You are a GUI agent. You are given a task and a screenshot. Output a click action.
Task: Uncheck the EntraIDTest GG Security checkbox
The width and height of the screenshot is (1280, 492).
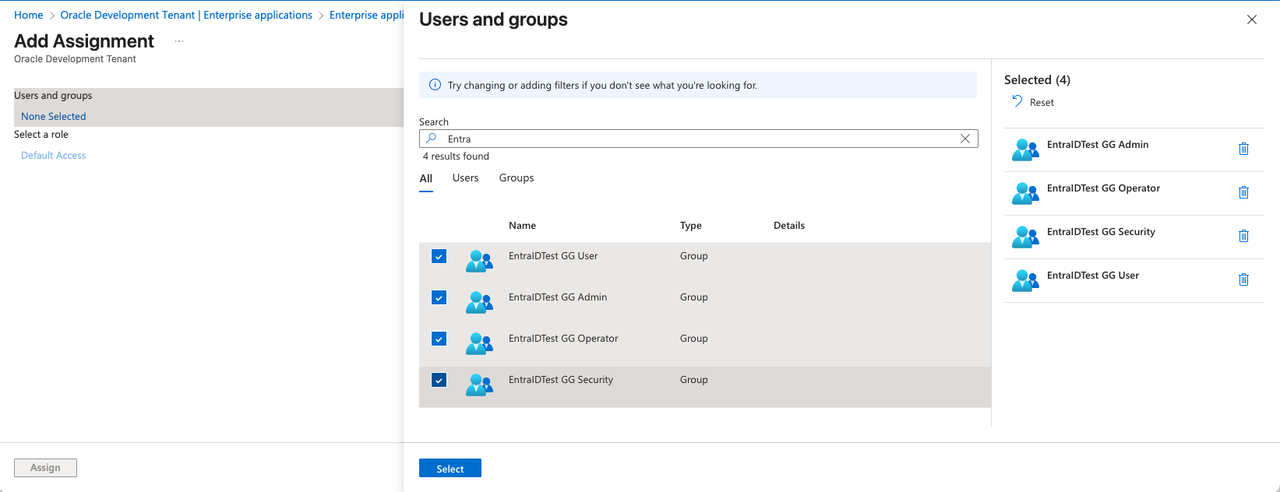439,380
